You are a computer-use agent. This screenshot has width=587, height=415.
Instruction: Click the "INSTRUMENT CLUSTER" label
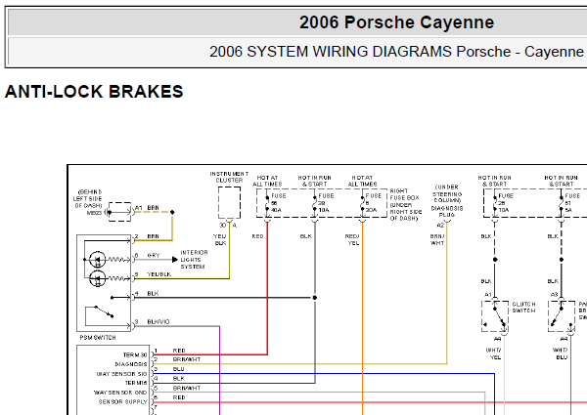tap(229, 177)
